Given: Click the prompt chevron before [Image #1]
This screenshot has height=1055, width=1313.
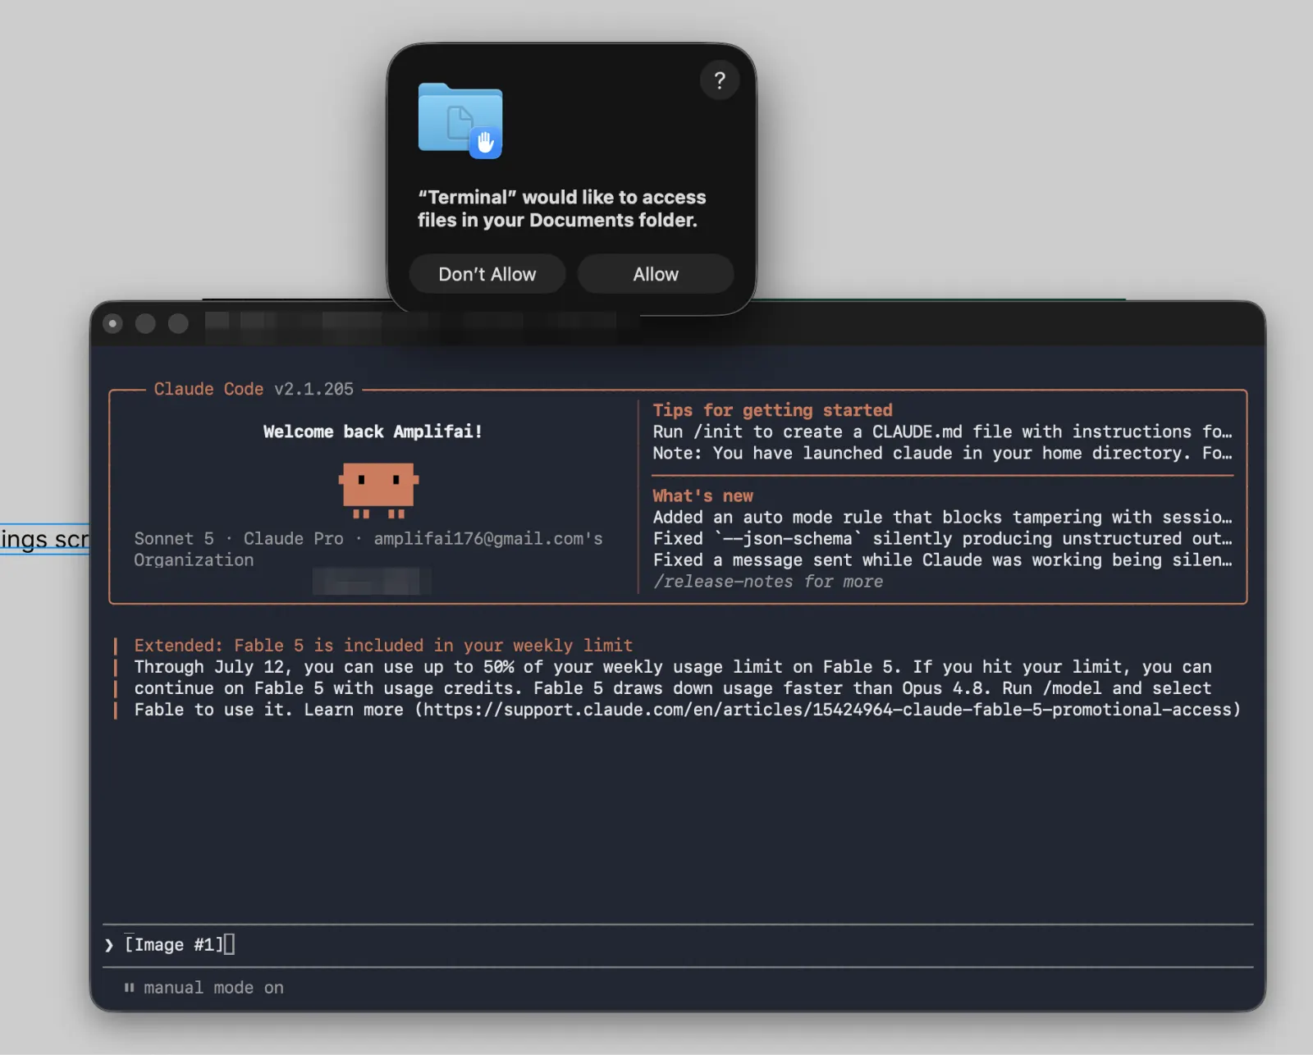Looking at the screenshot, I should [x=109, y=945].
